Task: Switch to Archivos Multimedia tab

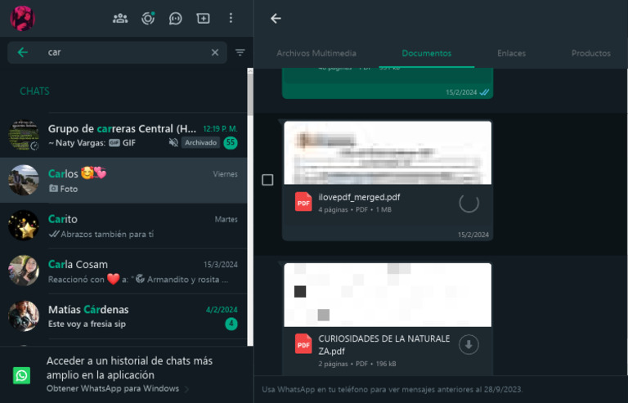Action: click(316, 53)
